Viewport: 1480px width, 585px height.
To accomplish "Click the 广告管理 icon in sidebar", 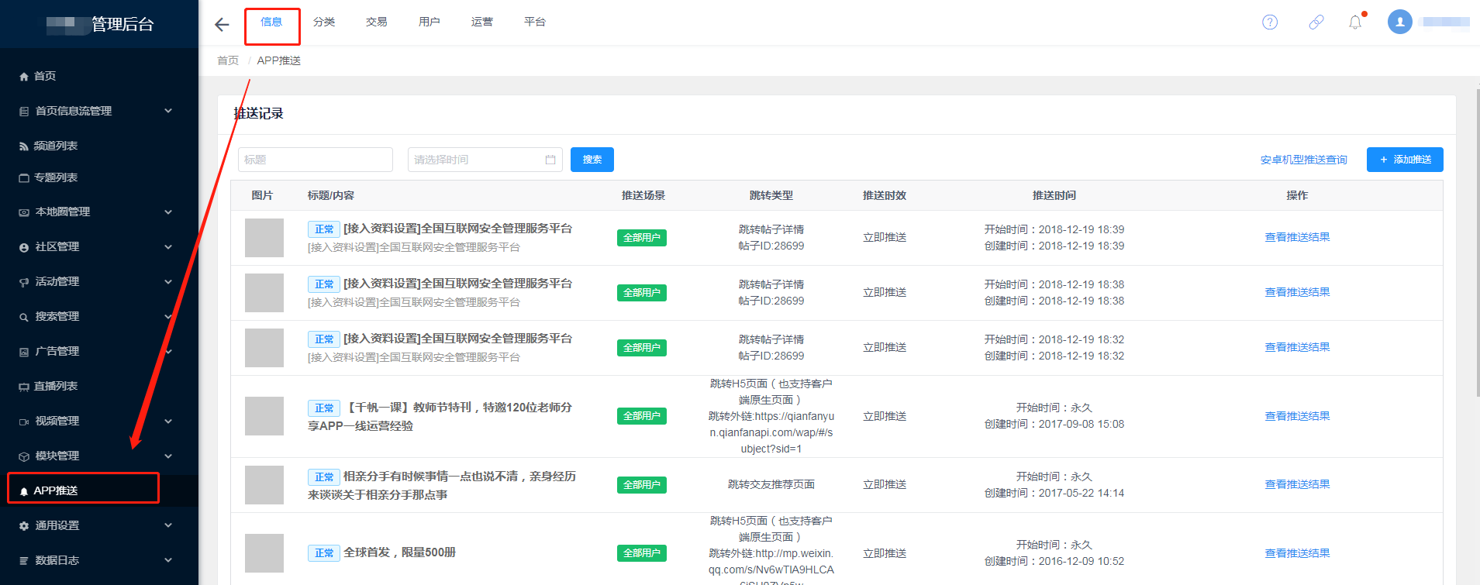I will [24, 352].
